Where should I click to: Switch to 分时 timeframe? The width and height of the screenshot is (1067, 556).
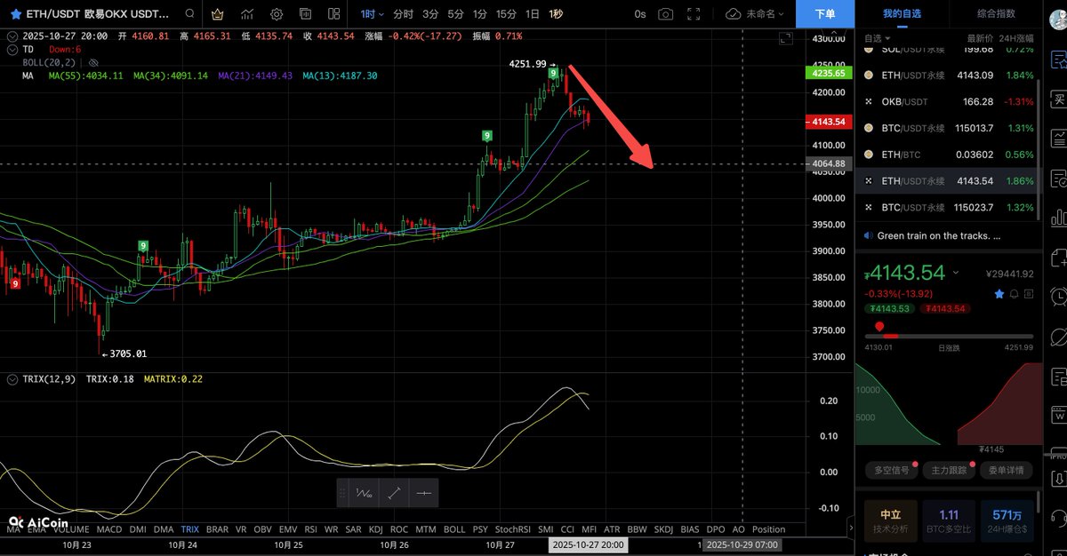click(x=403, y=14)
